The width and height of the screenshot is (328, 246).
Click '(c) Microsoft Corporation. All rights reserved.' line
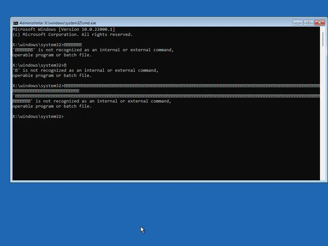tap(73, 35)
